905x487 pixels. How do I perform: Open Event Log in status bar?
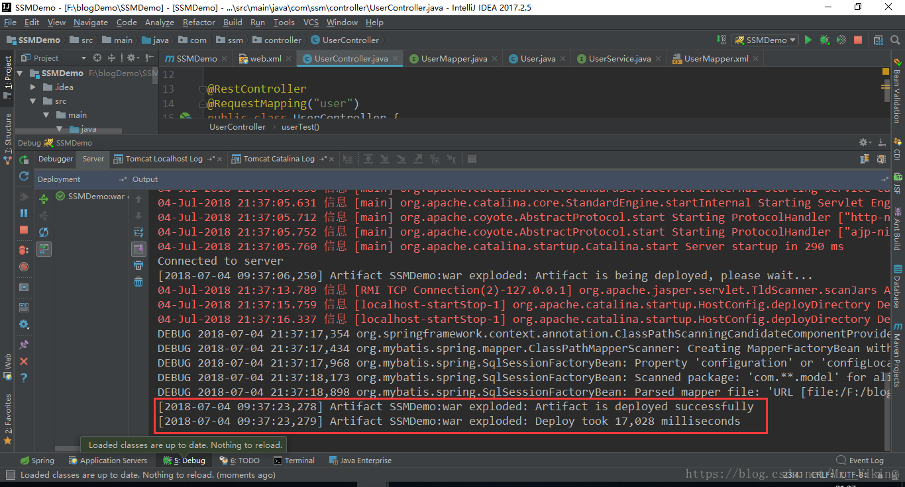(x=860, y=461)
